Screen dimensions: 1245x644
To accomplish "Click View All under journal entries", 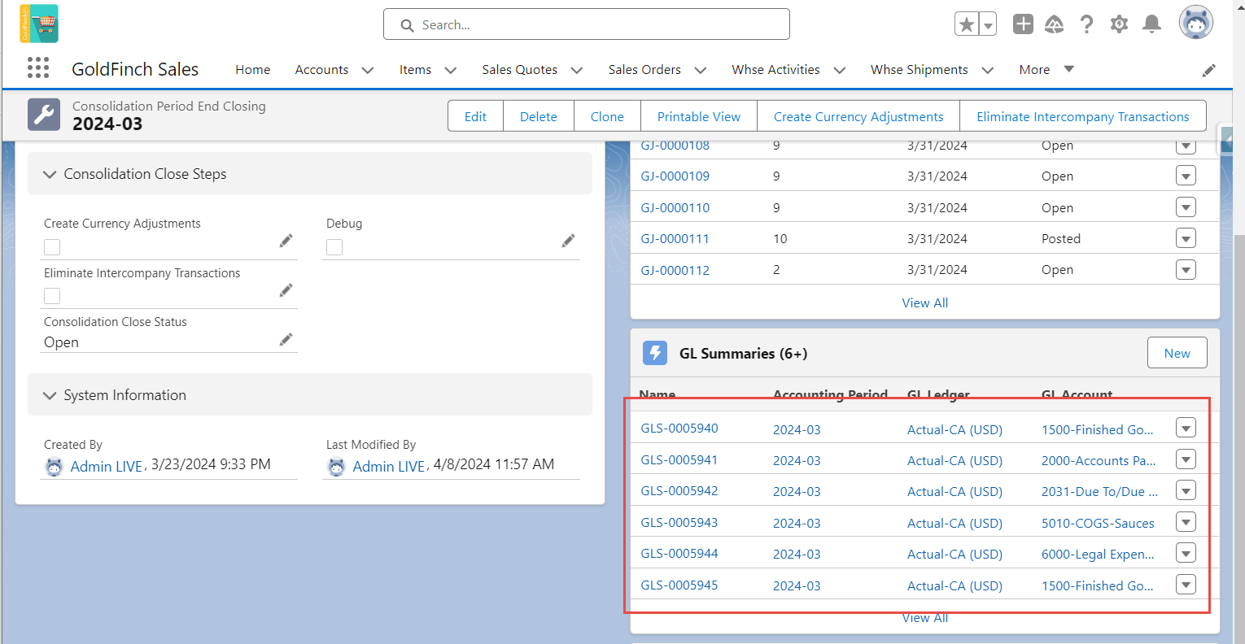I will [925, 302].
